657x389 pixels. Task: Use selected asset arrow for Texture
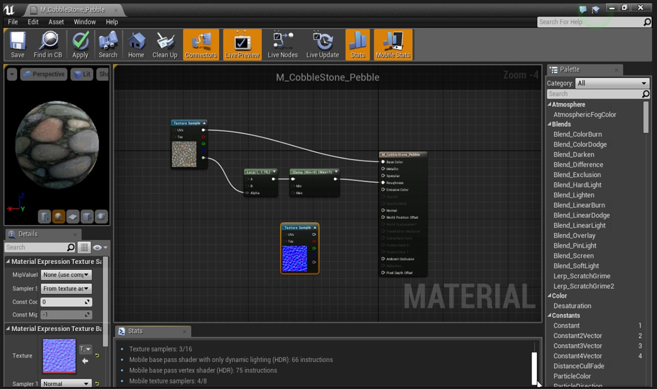pyautogui.click(x=85, y=361)
